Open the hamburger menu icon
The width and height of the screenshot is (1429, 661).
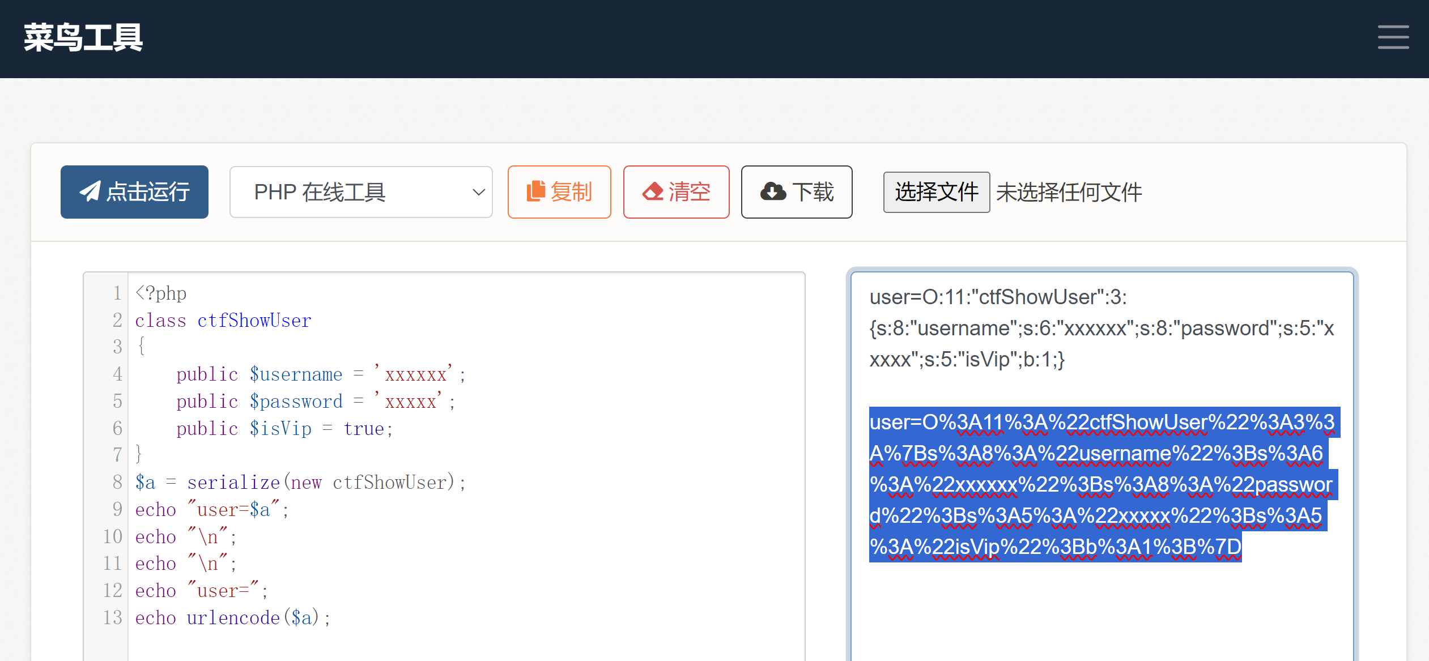pos(1393,37)
